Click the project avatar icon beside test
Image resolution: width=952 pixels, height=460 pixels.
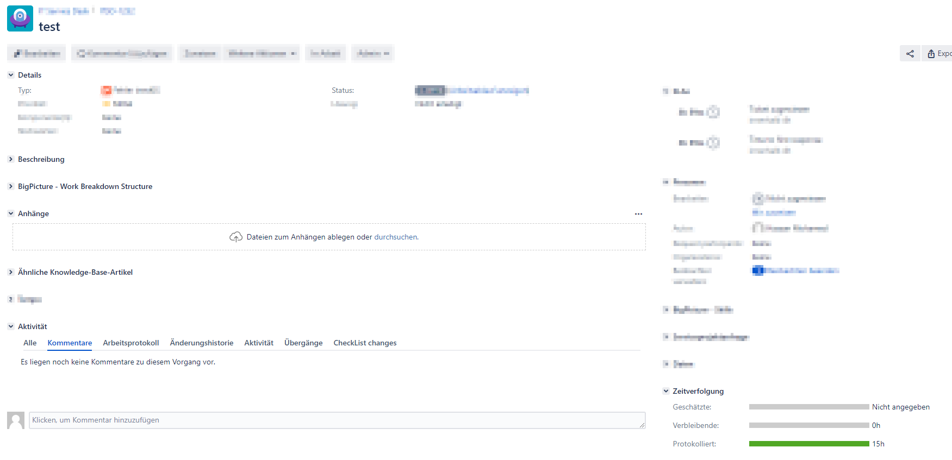click(20, 18)
